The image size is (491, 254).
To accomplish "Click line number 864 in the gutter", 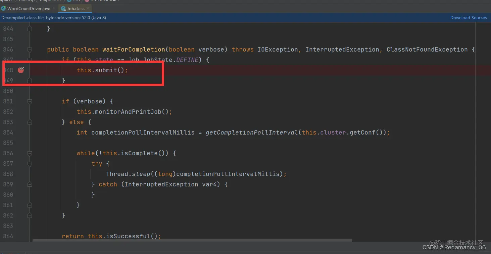I will click(8, 236).
